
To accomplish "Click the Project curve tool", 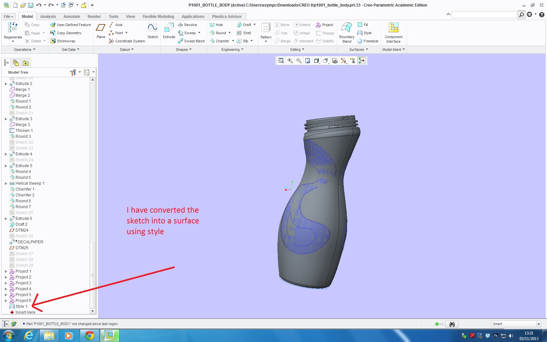I will pos(325,25).
